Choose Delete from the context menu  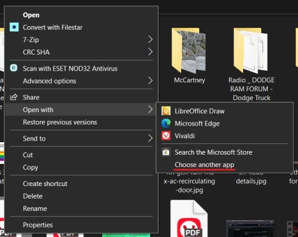(x=81, y=196)
